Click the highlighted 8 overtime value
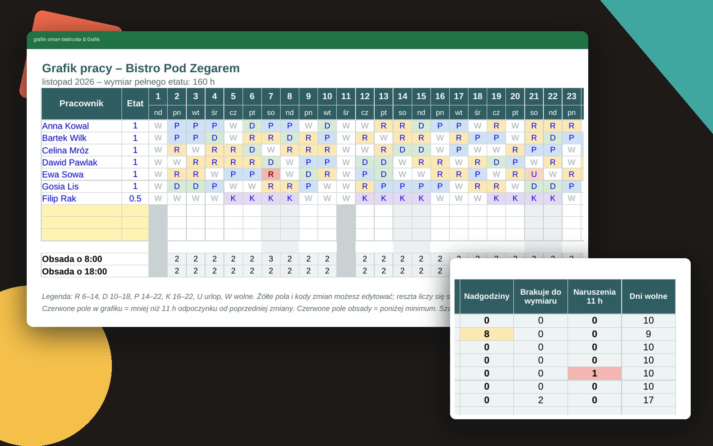 click(487, 334)
